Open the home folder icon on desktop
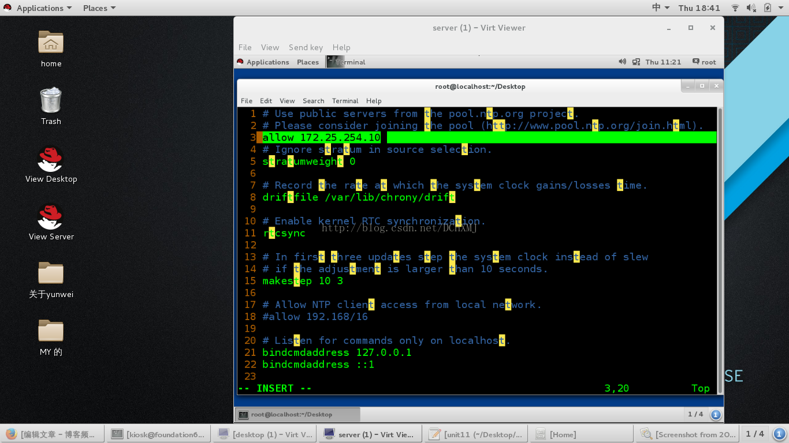 [x=51, y=42]
